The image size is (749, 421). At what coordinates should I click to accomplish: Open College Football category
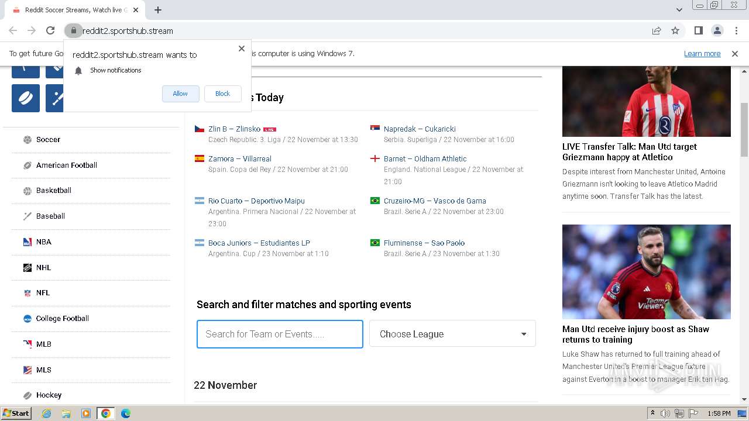(63, 319)
